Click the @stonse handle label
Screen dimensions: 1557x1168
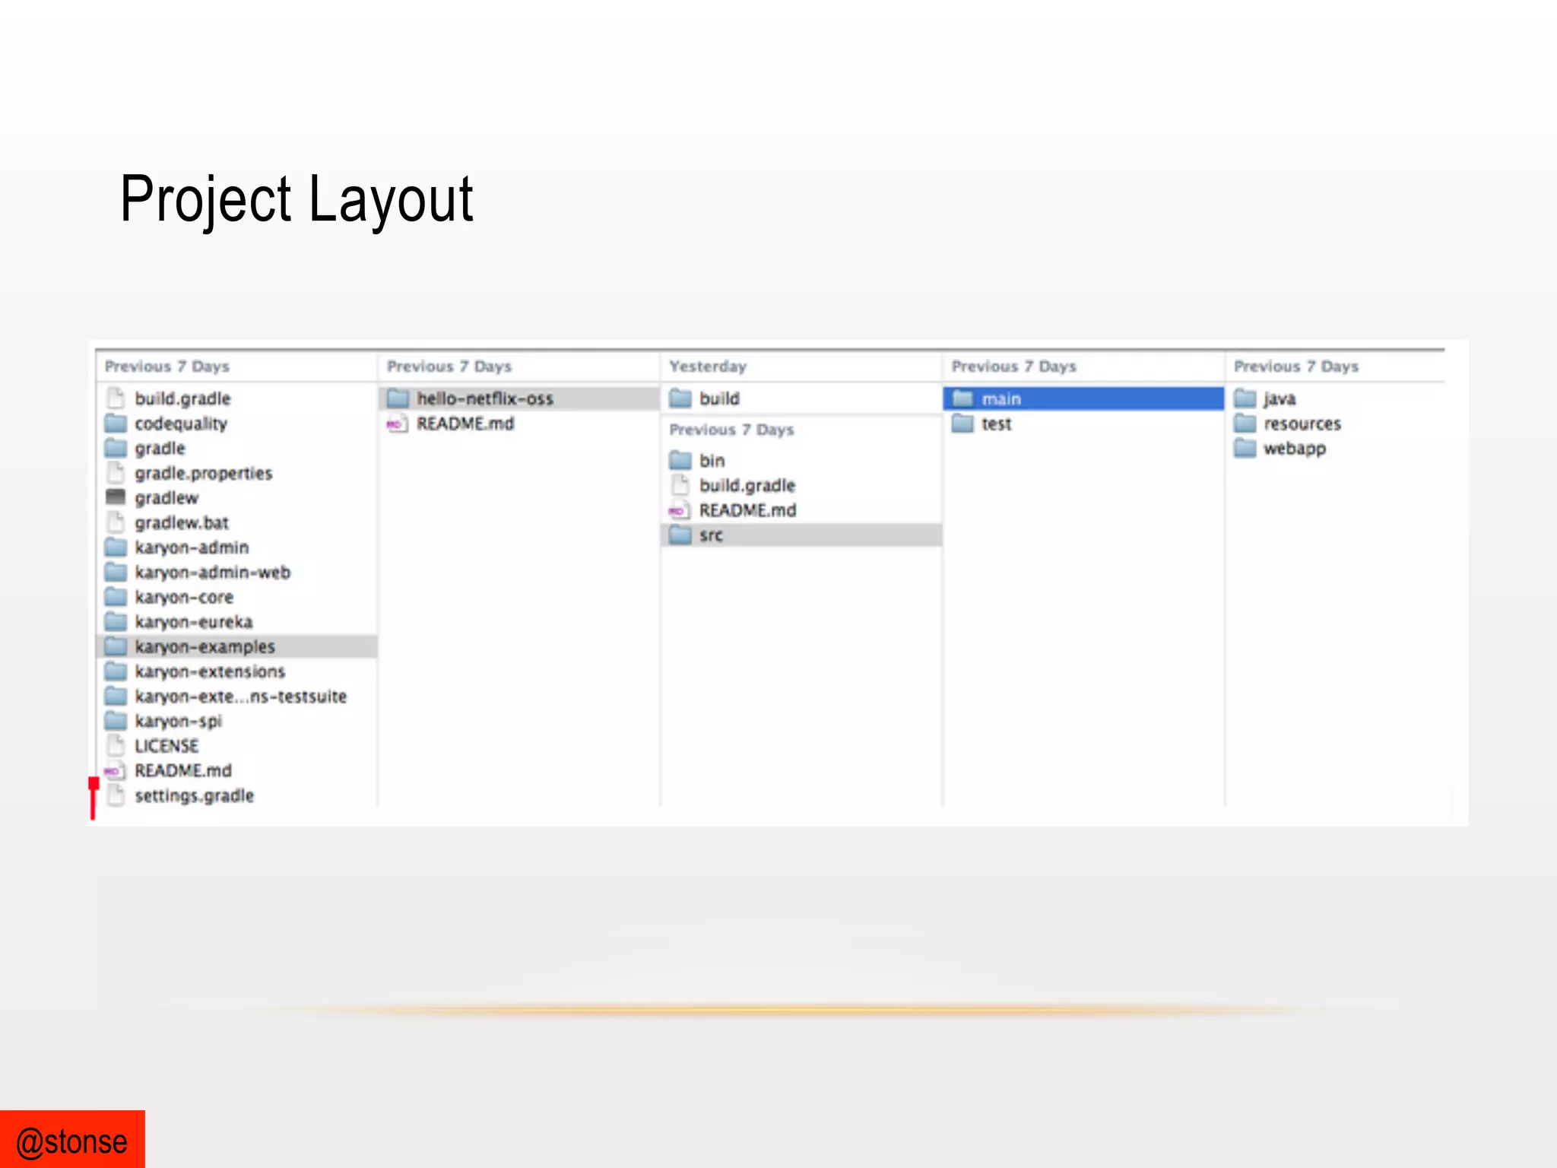72,1142
